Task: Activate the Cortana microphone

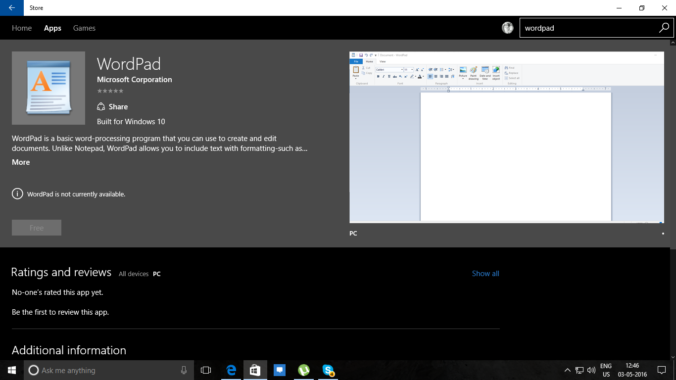Action: click(x=184, y=370)
